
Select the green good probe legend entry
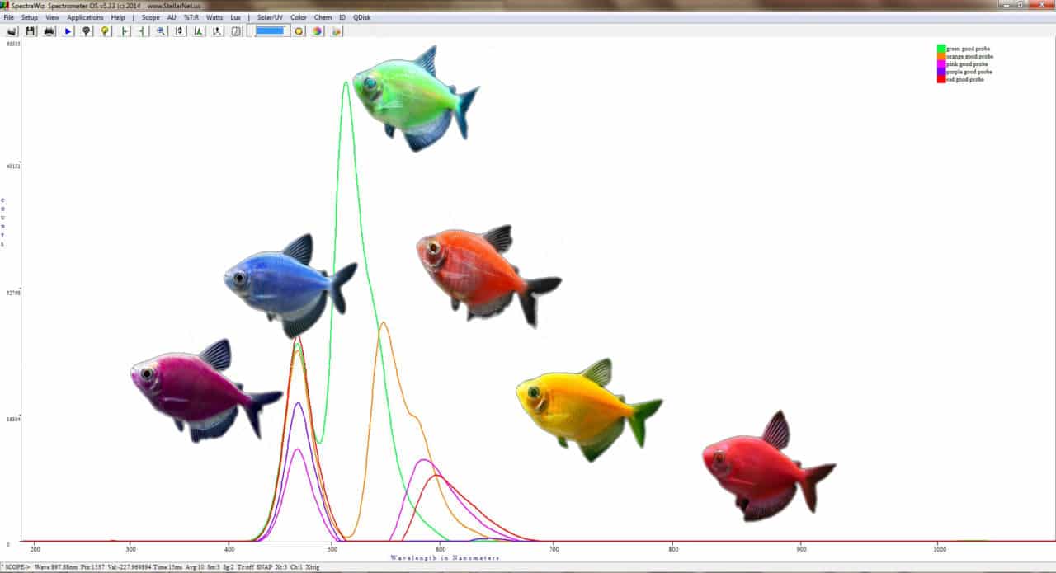[x=965, y=48]
